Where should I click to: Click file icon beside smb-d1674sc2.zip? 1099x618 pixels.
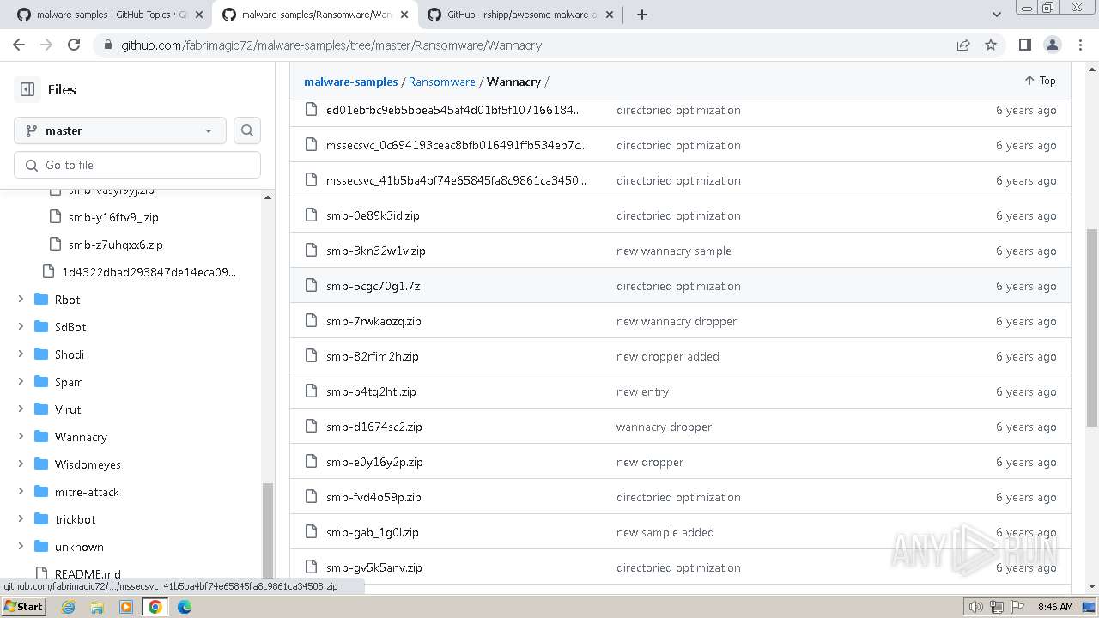click(312, 427)
